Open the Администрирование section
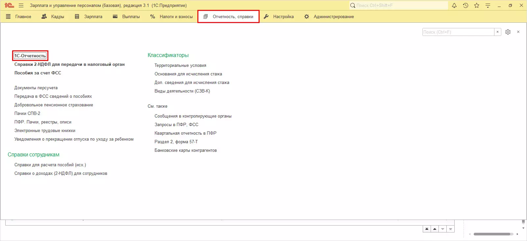The width and height of the screenshot is (527, 241). (x=329, y=16)
